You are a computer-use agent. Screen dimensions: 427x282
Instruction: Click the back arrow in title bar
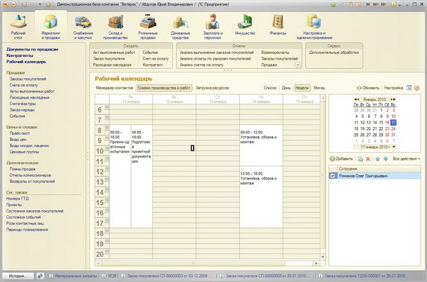pos(24,4)
